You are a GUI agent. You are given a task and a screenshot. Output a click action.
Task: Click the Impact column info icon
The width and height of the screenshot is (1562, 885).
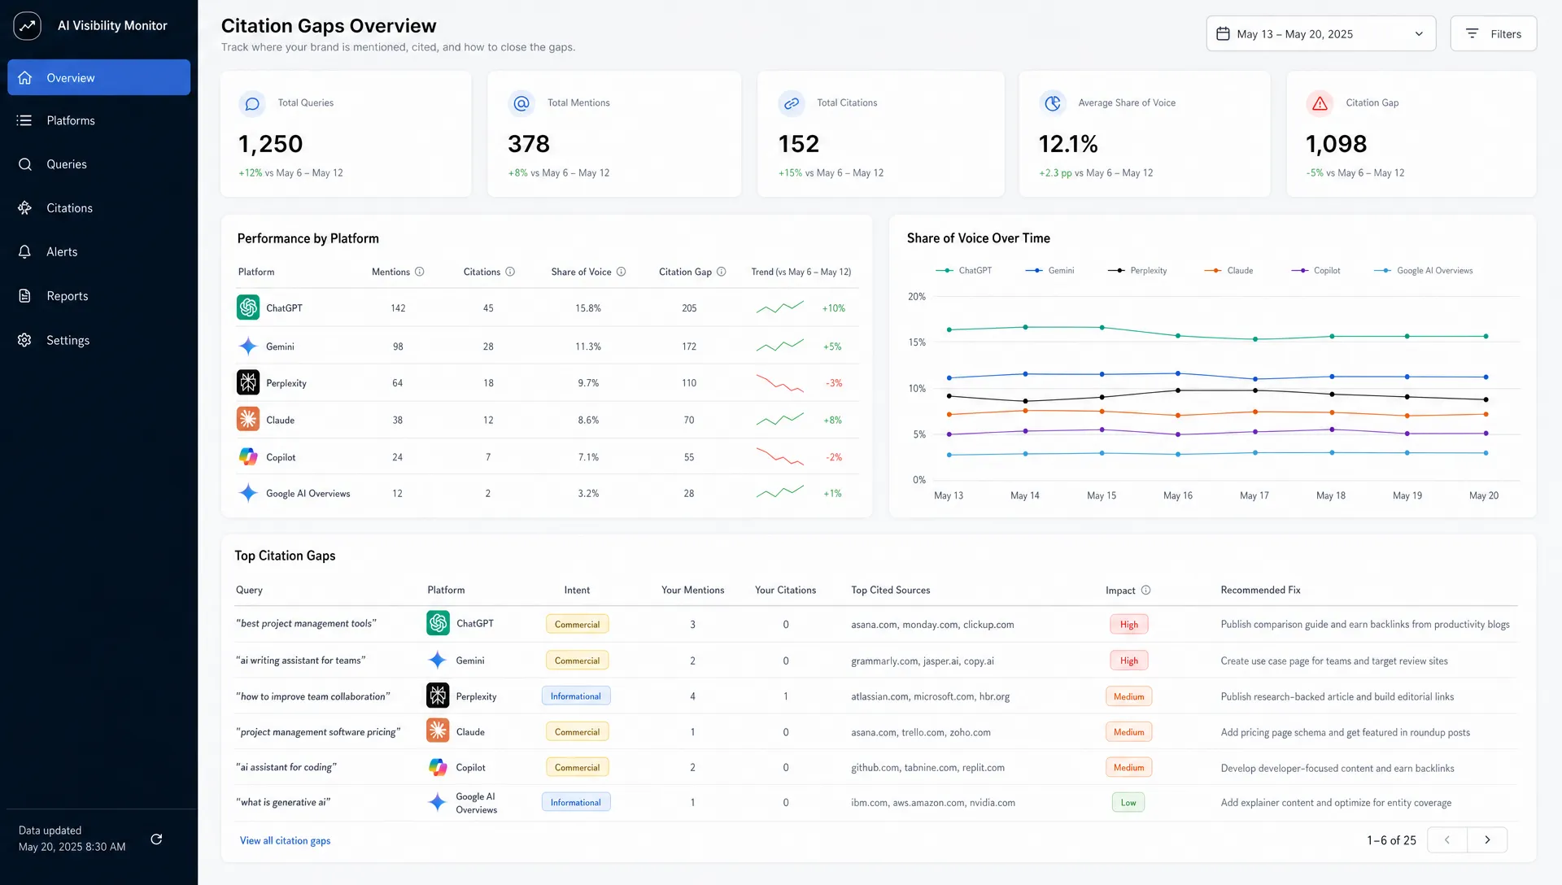(x=1146, y=590)
